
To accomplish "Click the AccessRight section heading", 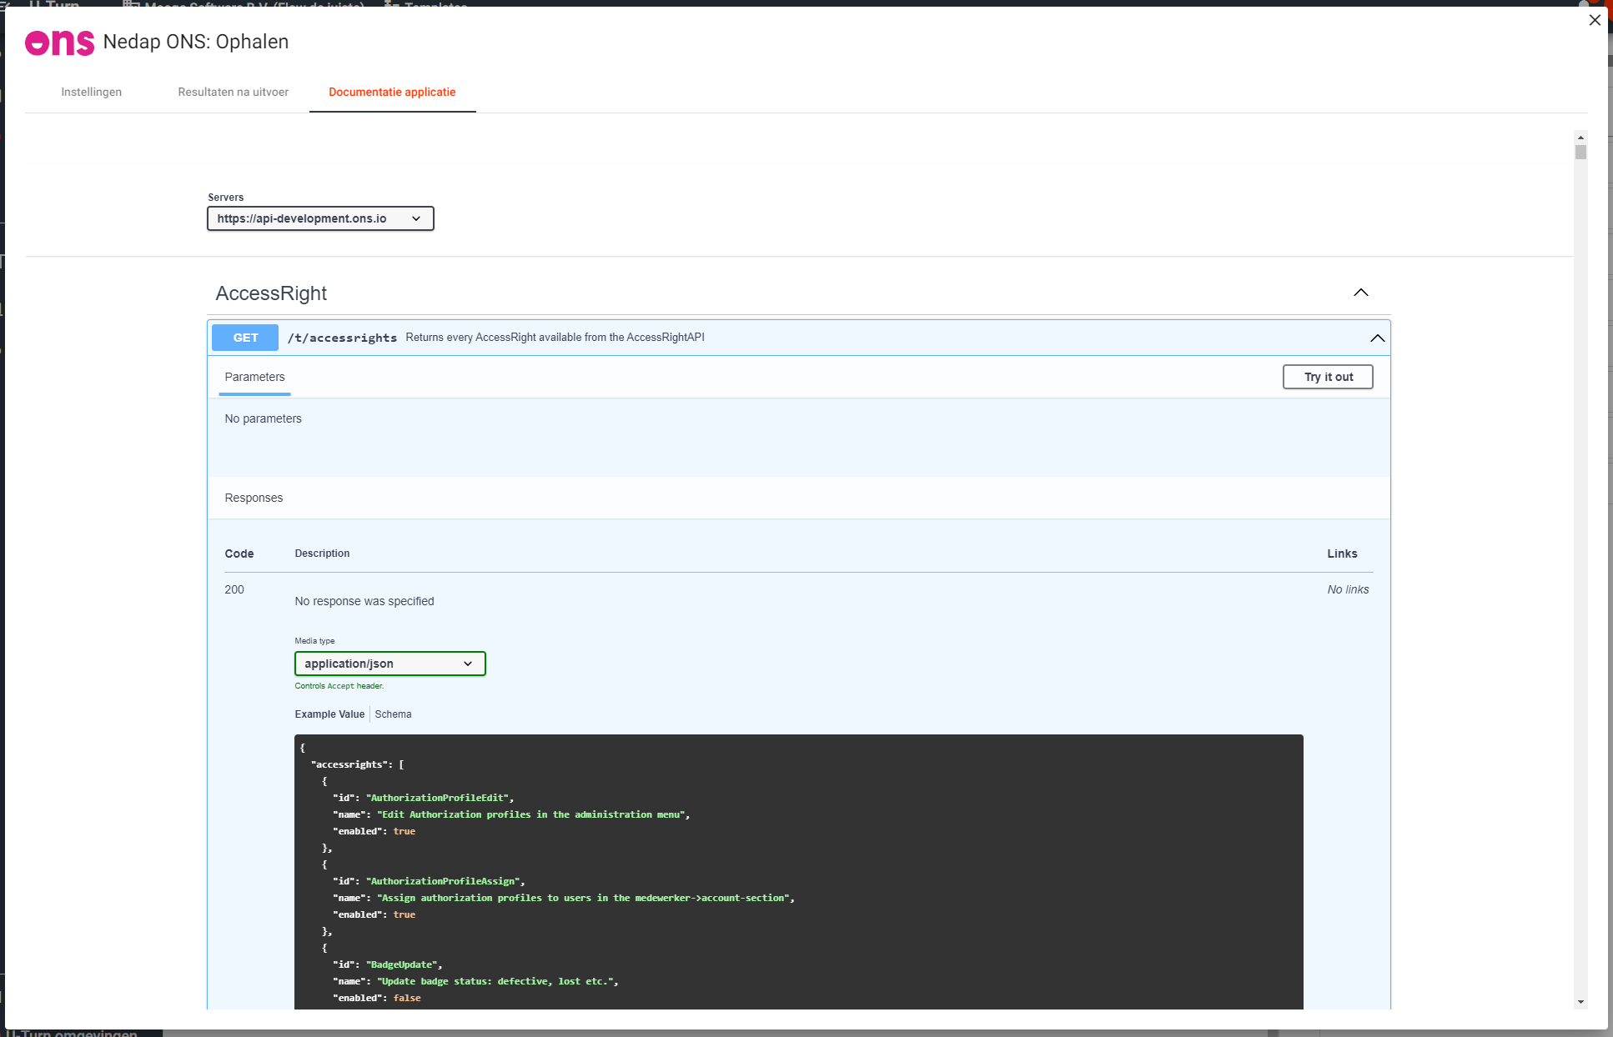I will pyautogui.click(x=271, y=293).
